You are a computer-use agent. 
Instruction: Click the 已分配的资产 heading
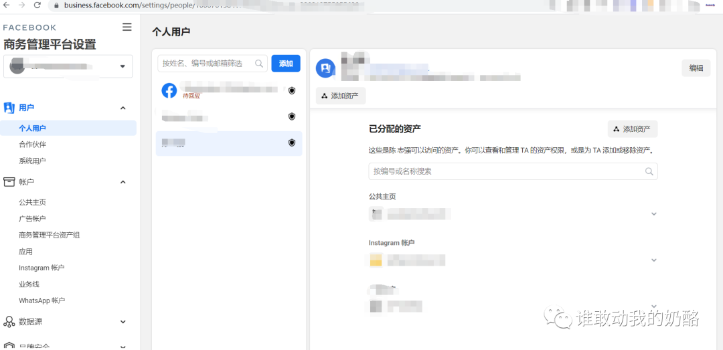[x=395, y=128]
